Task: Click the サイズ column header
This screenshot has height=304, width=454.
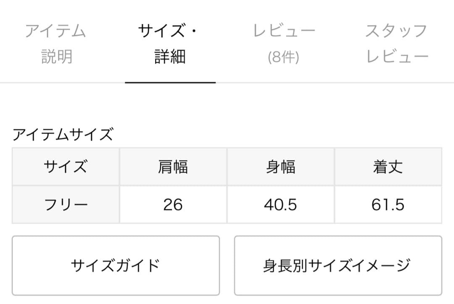Action: 66,166
